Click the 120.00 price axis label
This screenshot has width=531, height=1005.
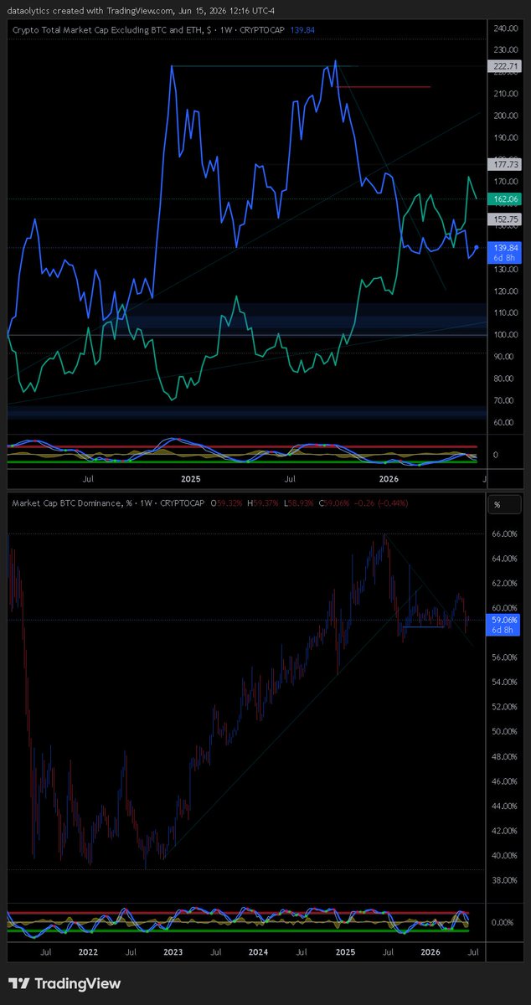click(x=506, y=291)
